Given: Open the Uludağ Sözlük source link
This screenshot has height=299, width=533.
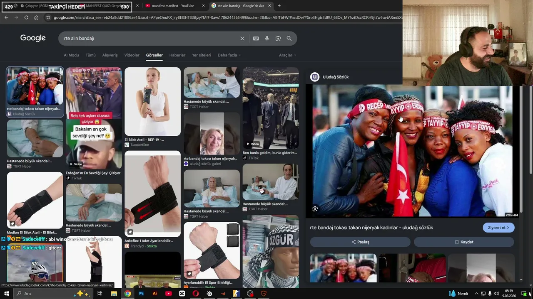Looking at the screenshot, I should pyautogui.click(x=336, y=77).
